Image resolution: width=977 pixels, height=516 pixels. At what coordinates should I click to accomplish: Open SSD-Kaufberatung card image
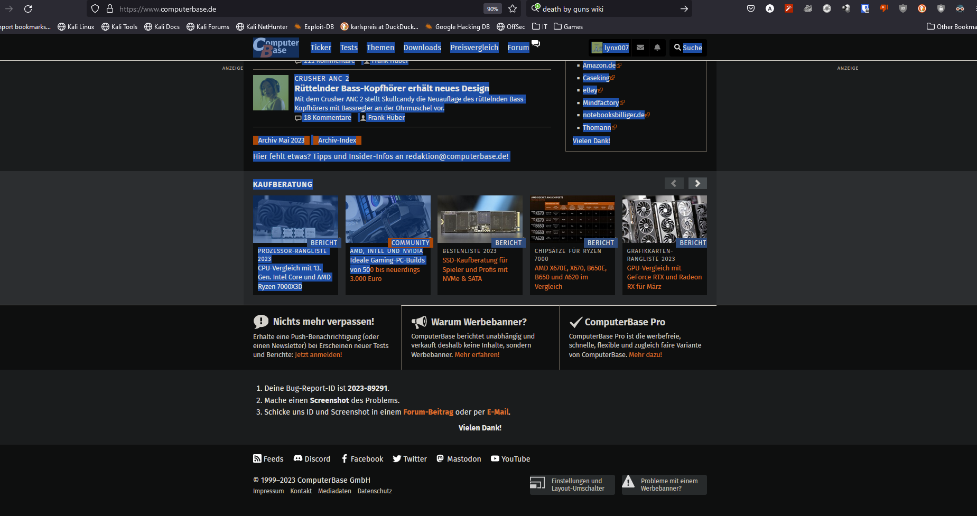(x=480, y=219)
